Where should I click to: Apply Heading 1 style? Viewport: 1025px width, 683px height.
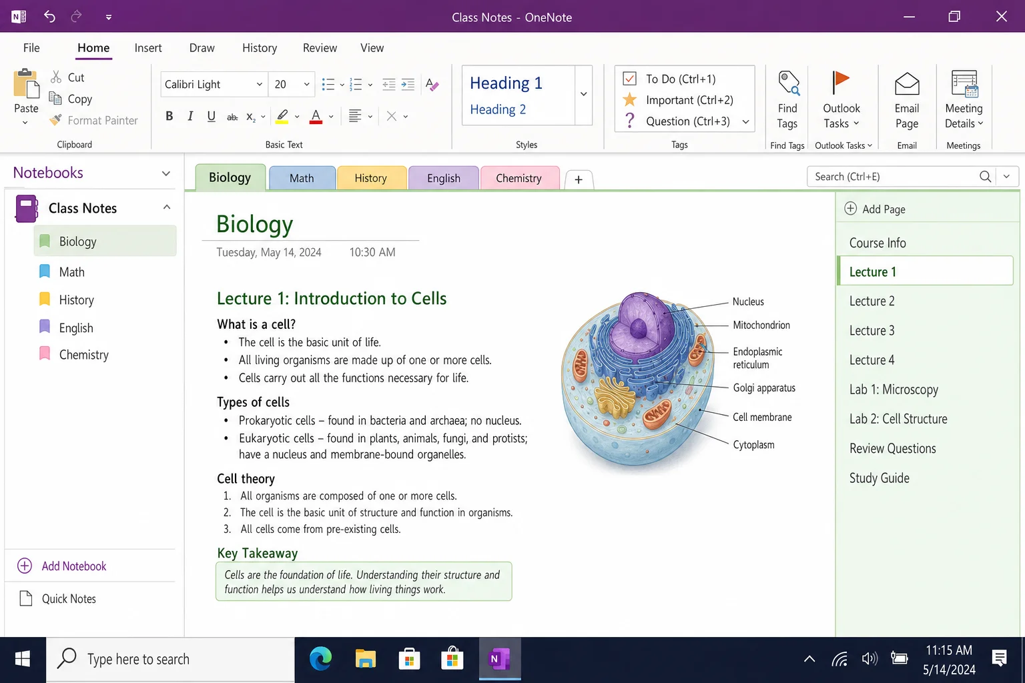pyautogui.click(x=506, y=83)
